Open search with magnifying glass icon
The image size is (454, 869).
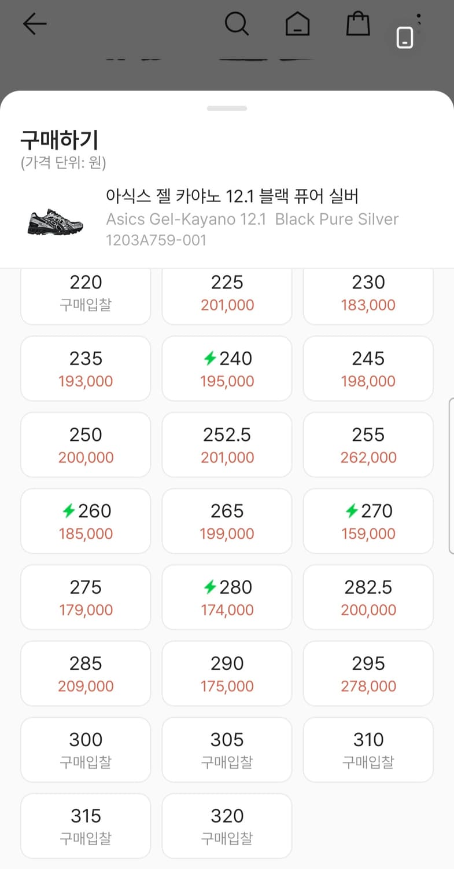236,24
